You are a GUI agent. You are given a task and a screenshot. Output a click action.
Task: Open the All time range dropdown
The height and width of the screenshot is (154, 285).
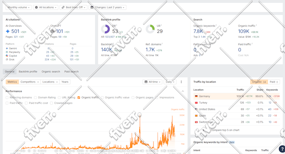(153, 82)
